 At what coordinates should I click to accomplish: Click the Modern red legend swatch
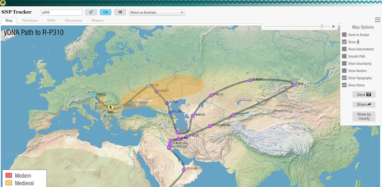pos(9,176)
